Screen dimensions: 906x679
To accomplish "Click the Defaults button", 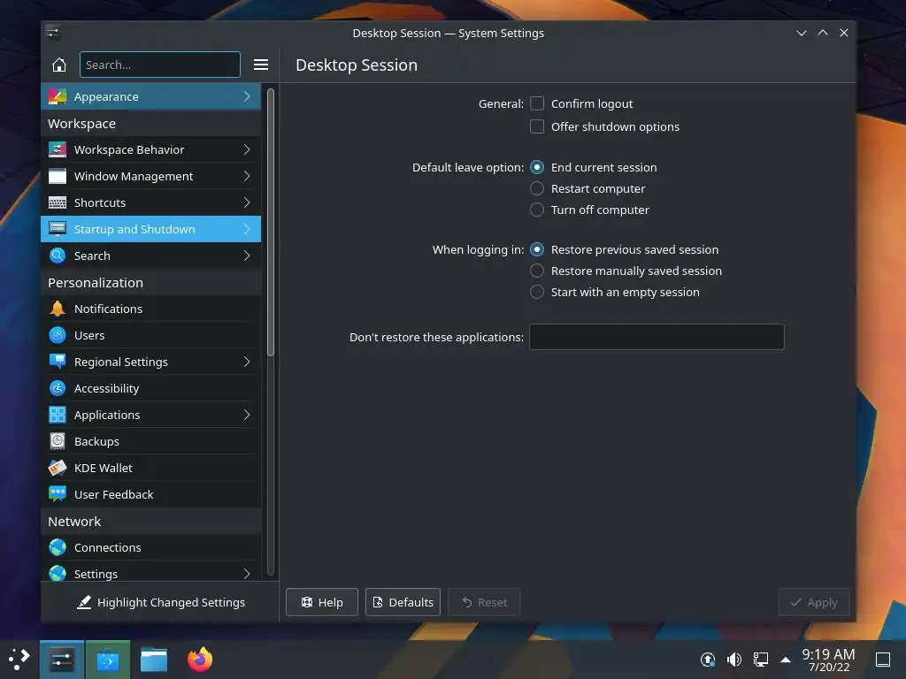I will (x=403, y=602).
